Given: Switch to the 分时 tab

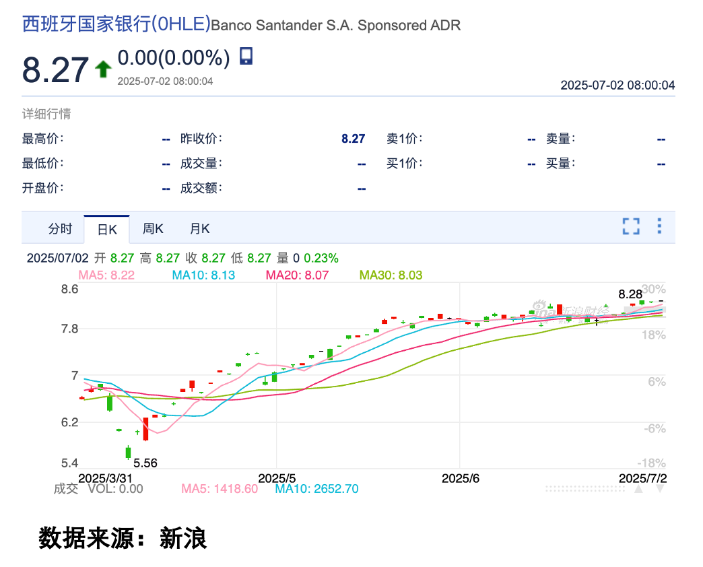Looking at the screenshot, I should pyautogui.click(x=60, y=229).
